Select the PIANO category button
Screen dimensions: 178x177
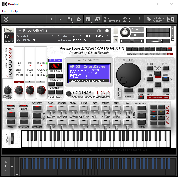(51, 108)
